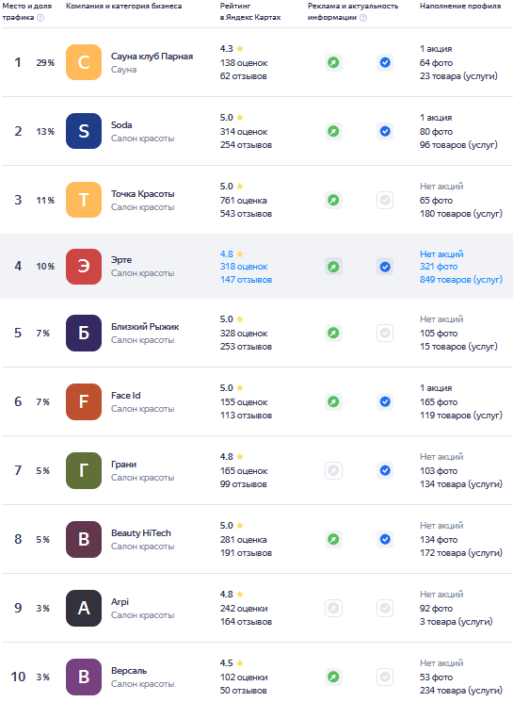Open the 318 оценок link for Эрте

click(244, 267)
